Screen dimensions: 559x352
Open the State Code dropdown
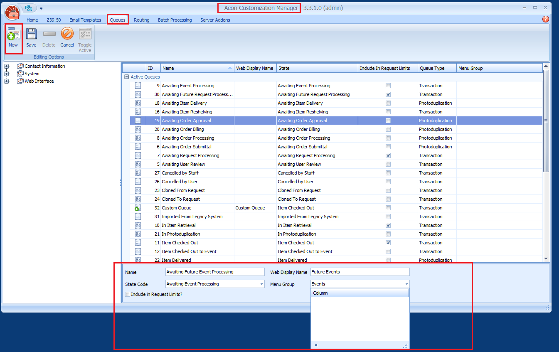point(261,284)
